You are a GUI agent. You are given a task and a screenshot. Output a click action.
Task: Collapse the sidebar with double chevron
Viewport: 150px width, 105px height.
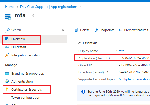pos(63,30)
